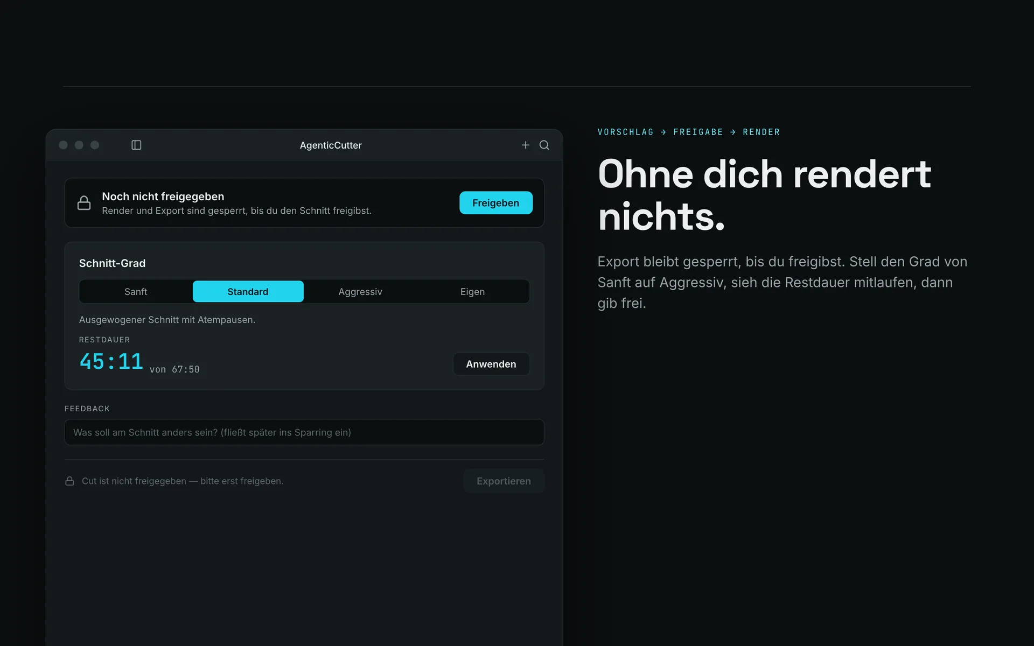Approve the cut with Freigeben button

point(496,203)
